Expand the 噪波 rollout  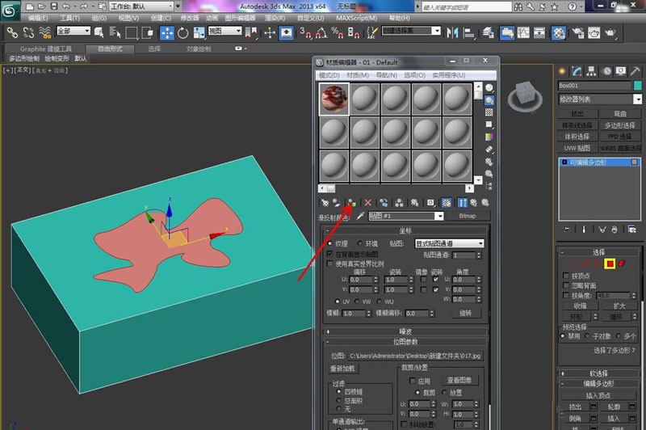pyautogui.click(x=406, y=331)
